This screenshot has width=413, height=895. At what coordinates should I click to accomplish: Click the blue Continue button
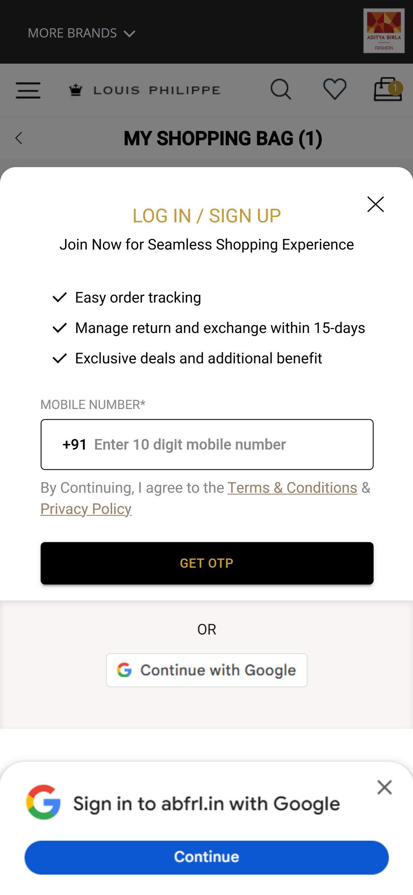click(x=206, y=858)
